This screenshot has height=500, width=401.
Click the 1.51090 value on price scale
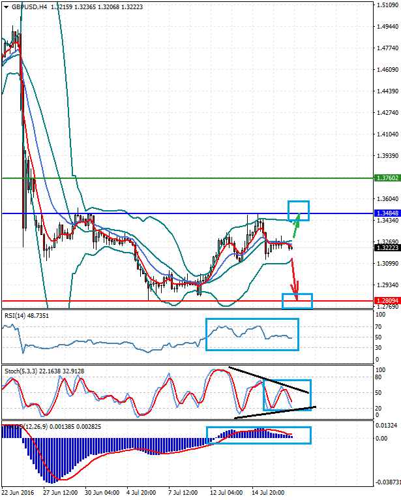387,5
